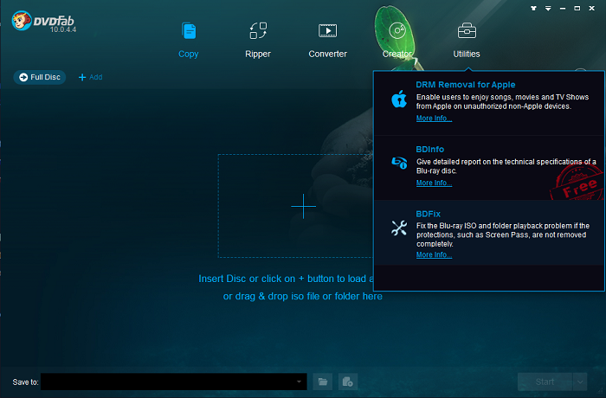Click 'Give detailed report' description text
Screen dimensions: 606x398
coord(506,166)
